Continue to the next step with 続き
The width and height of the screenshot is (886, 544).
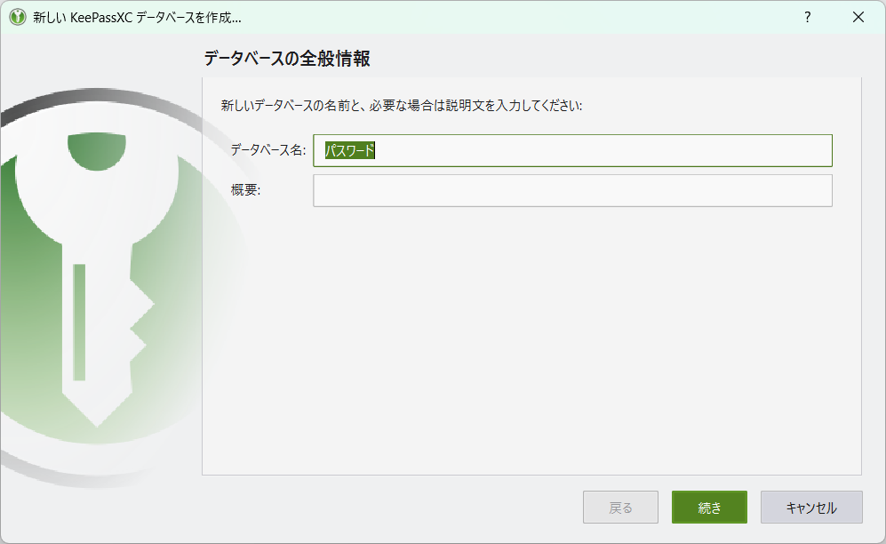point(709,508)
